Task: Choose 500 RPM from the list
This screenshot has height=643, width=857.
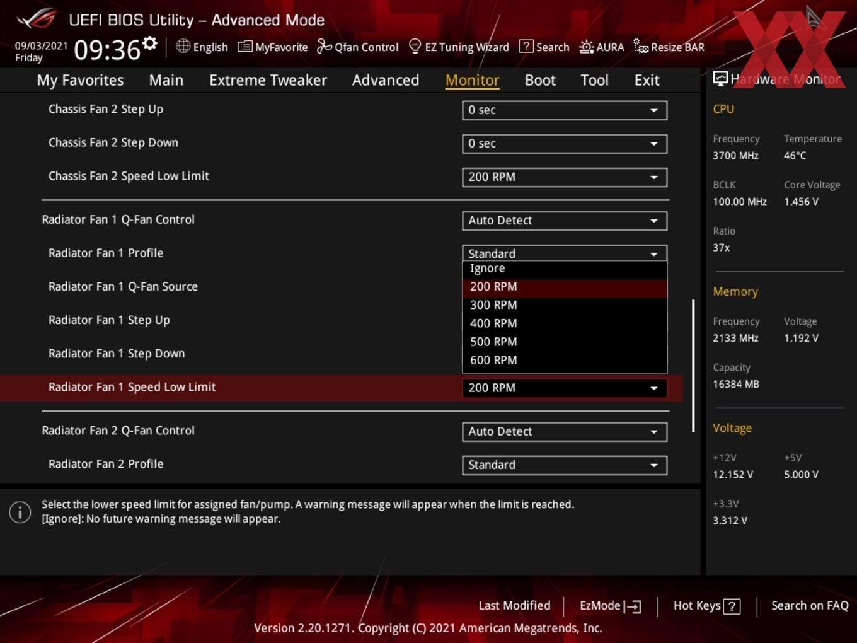Action: point(565,342)
